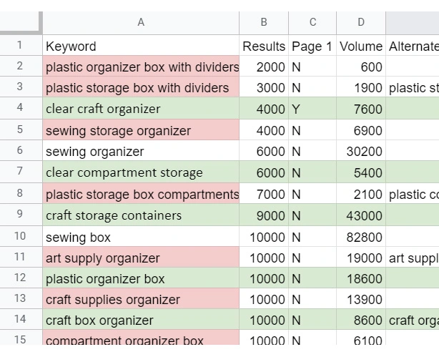
Task: Select cell 'craft box organizer'
Action: tap(141, 320)
